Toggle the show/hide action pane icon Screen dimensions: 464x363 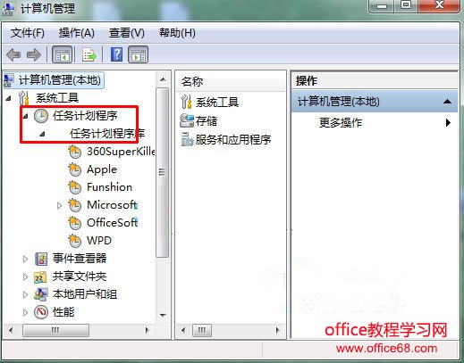[139, 54]
